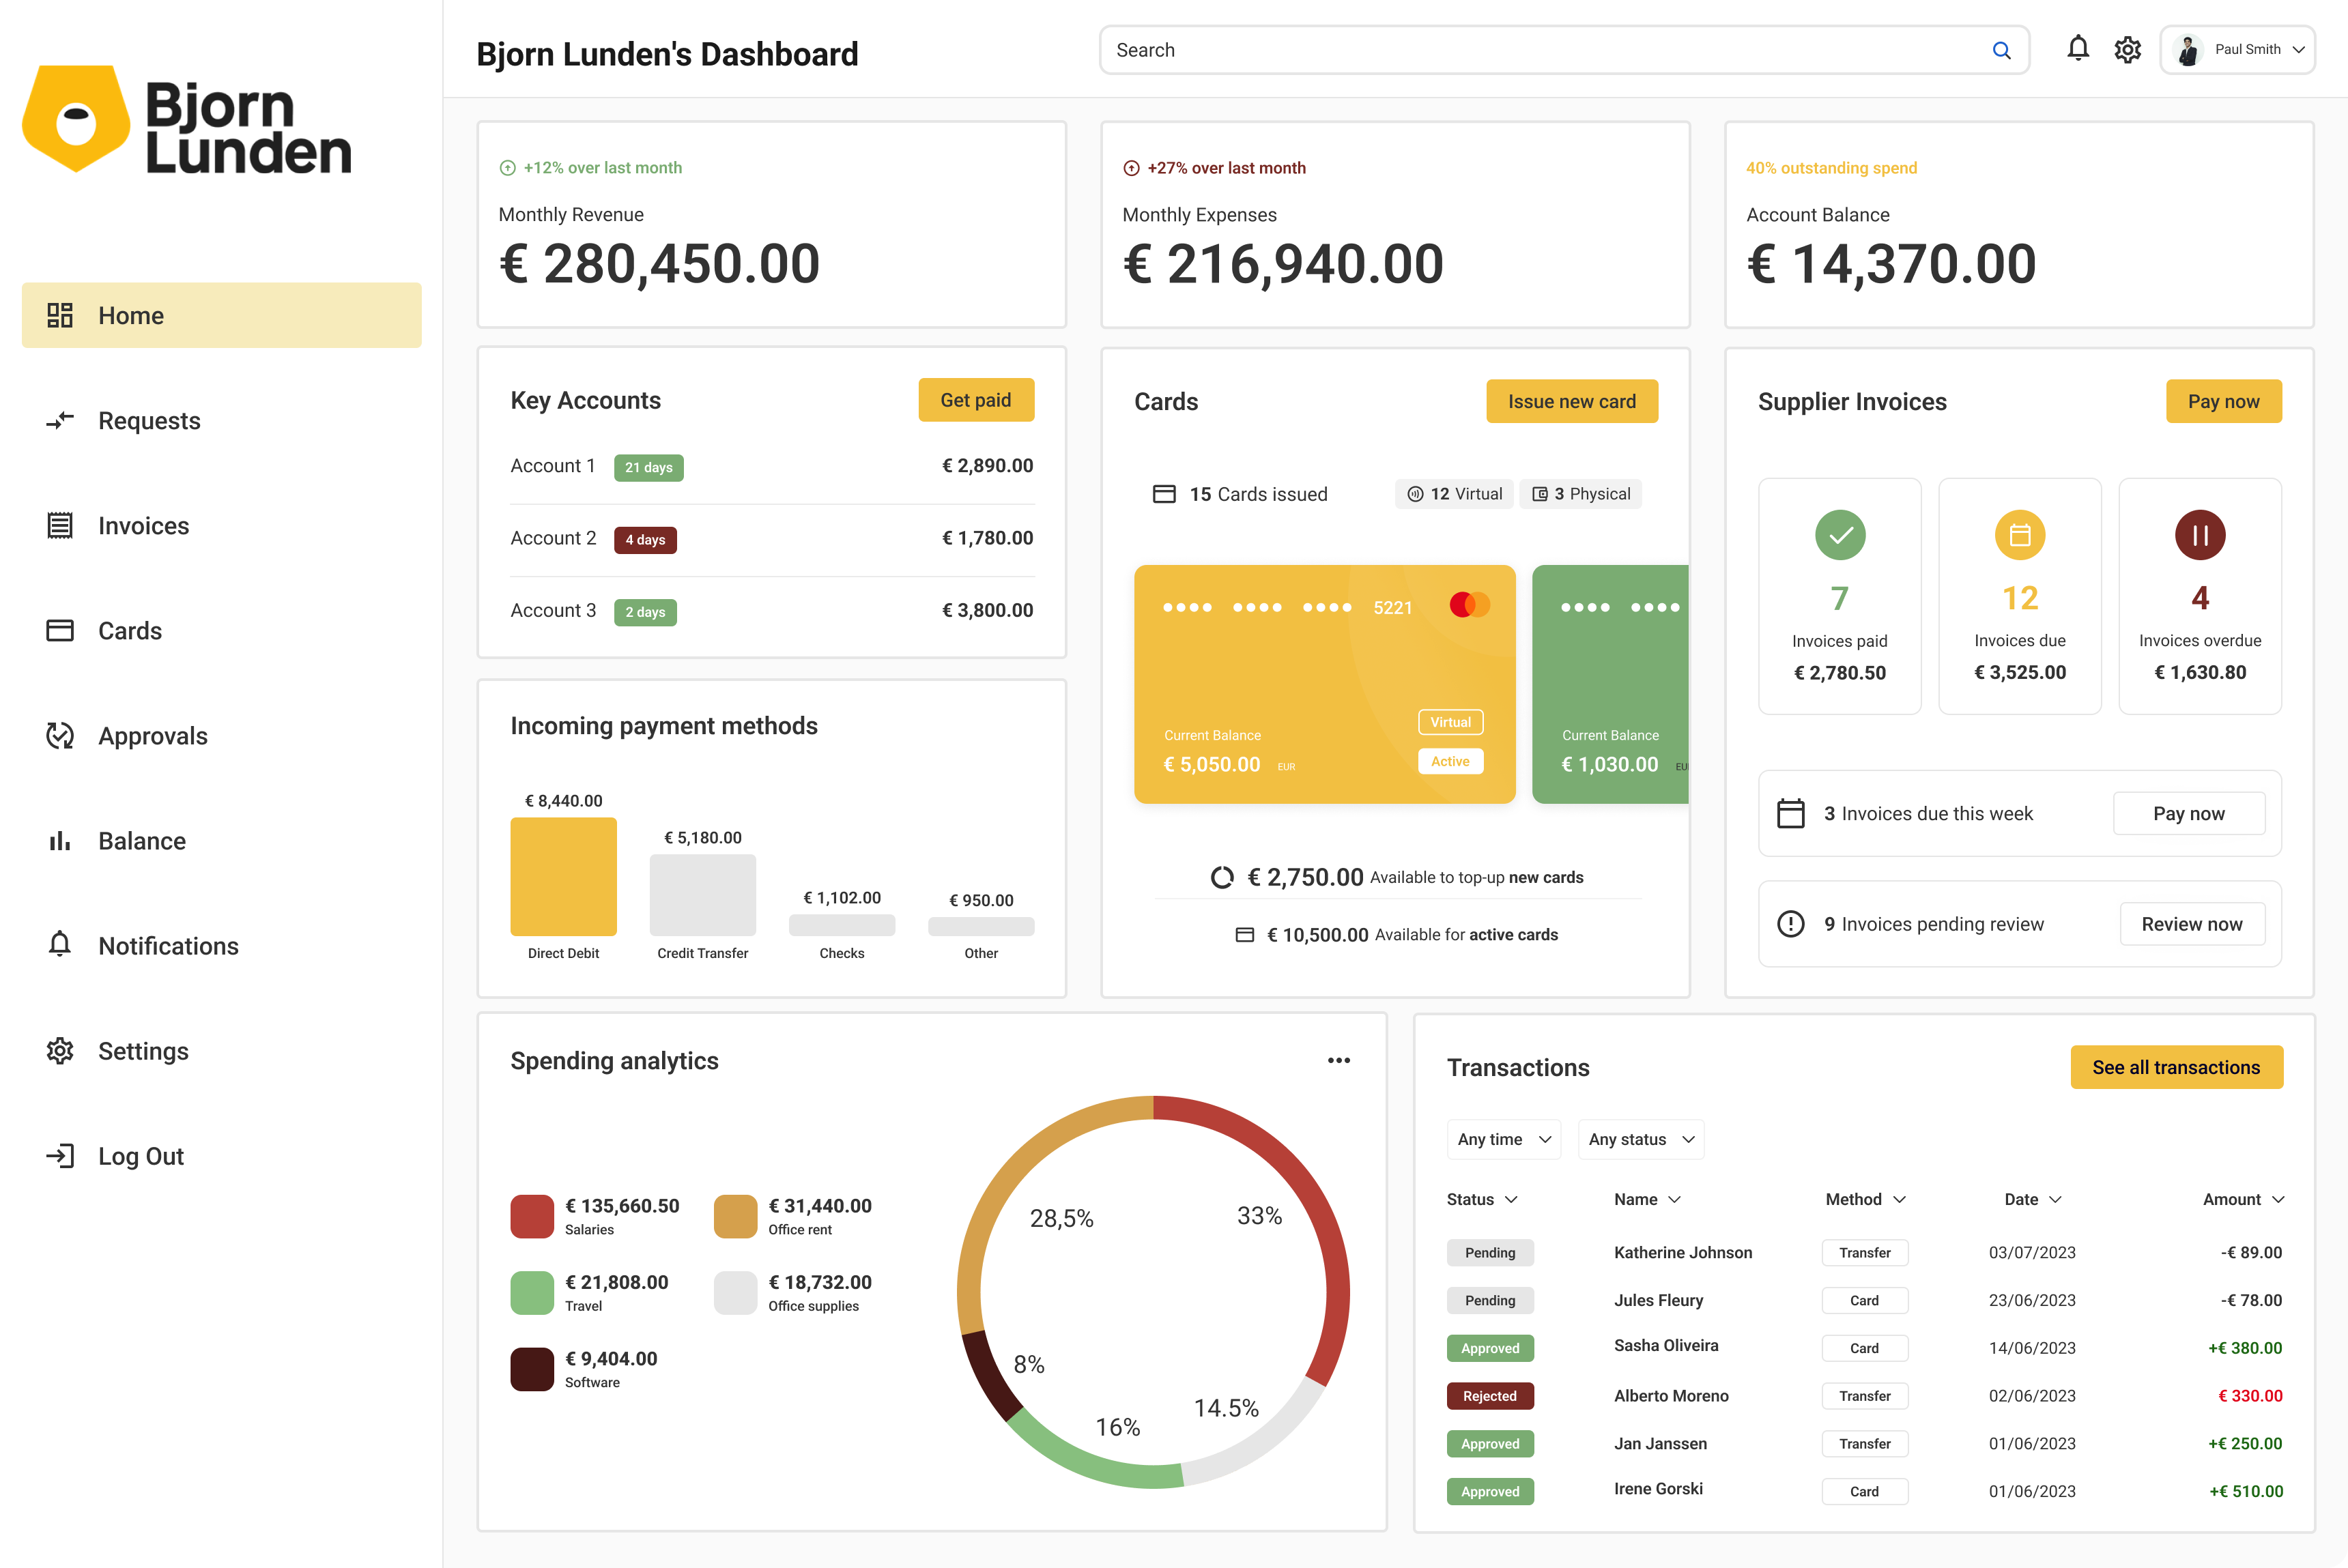The height and width of the screenshot is (1568, 2348).
Task: Open settings gear icon in top bar
Action: pyautogui.click(x=2127, y=49)
